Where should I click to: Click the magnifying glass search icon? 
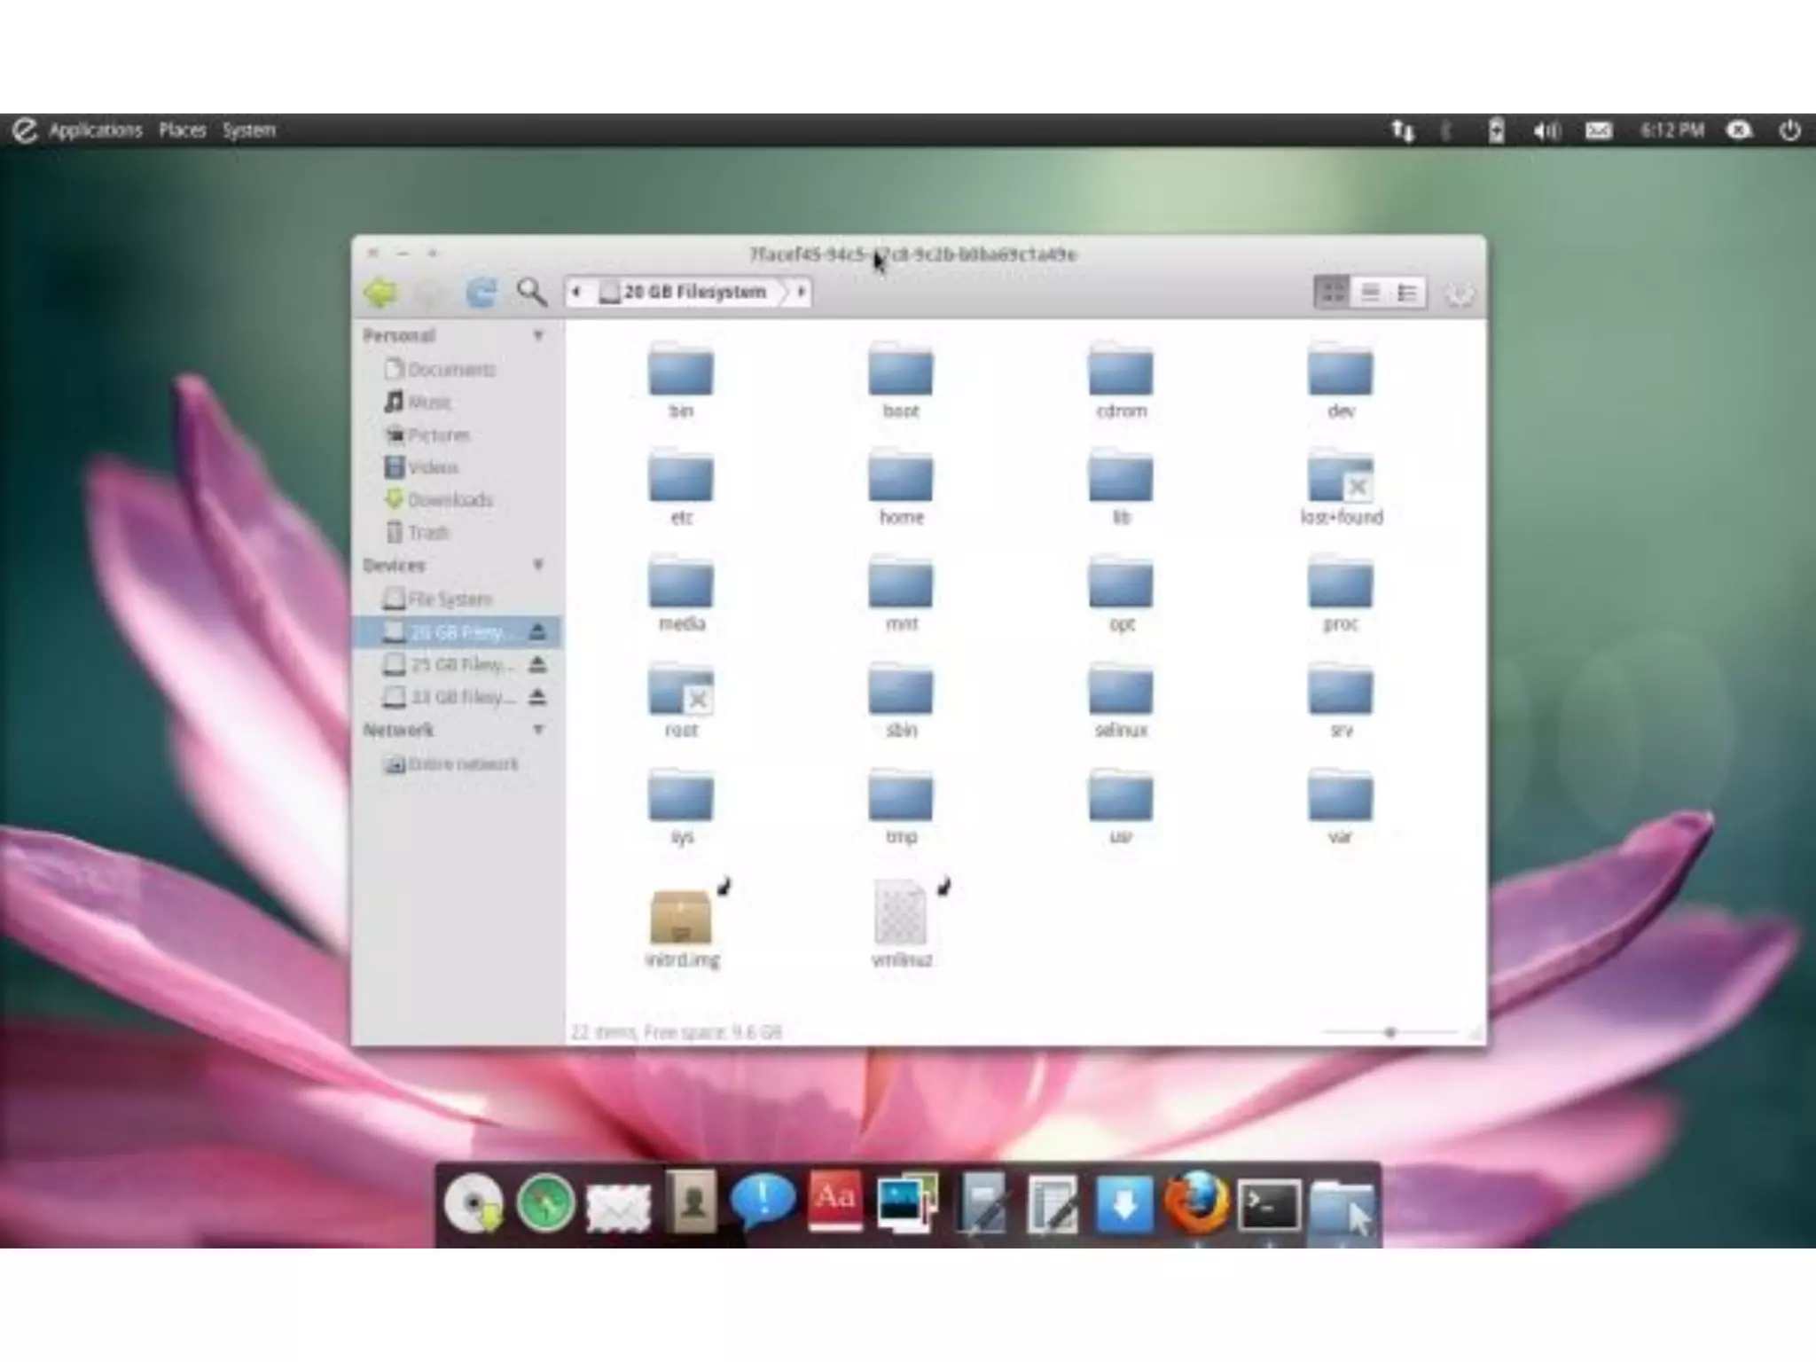point(531,292)
